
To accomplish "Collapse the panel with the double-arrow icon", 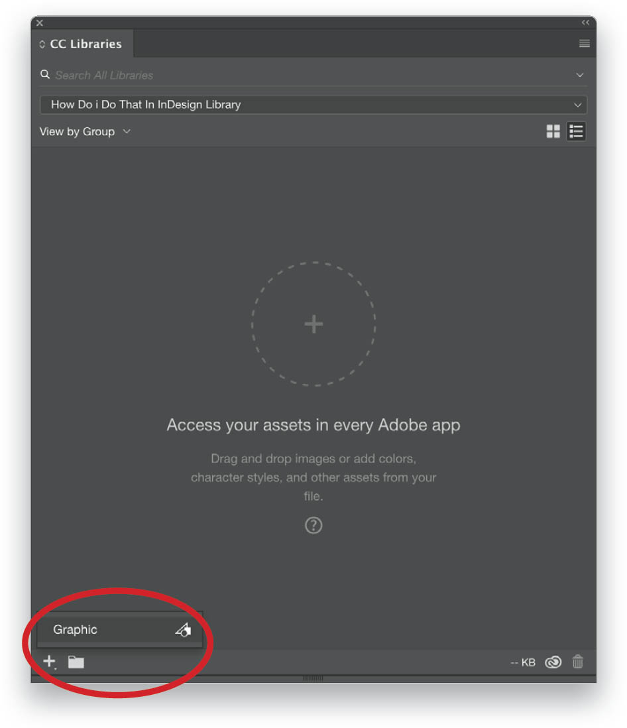I will pyautogui.click(x=586, y=23).
